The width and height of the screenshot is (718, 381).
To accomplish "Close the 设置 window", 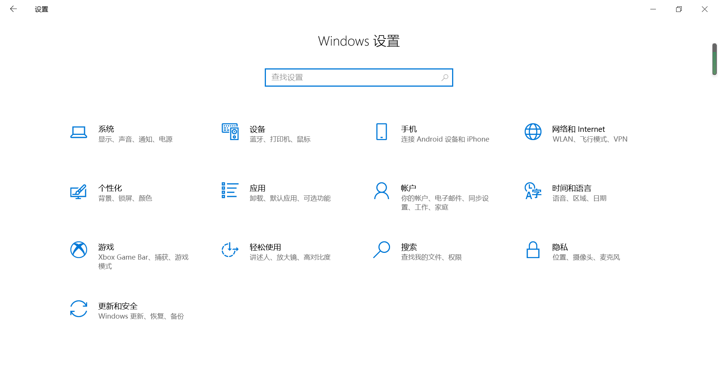I will click(705, 9).
